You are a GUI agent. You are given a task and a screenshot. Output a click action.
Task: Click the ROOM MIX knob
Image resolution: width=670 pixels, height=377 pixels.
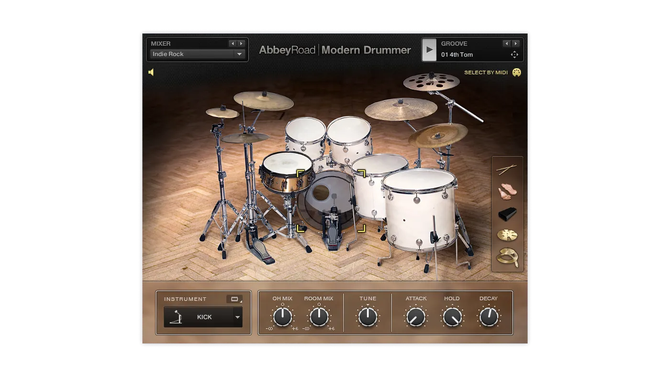[319, 317]
